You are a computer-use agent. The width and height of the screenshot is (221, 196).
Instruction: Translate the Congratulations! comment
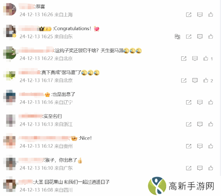178,37
